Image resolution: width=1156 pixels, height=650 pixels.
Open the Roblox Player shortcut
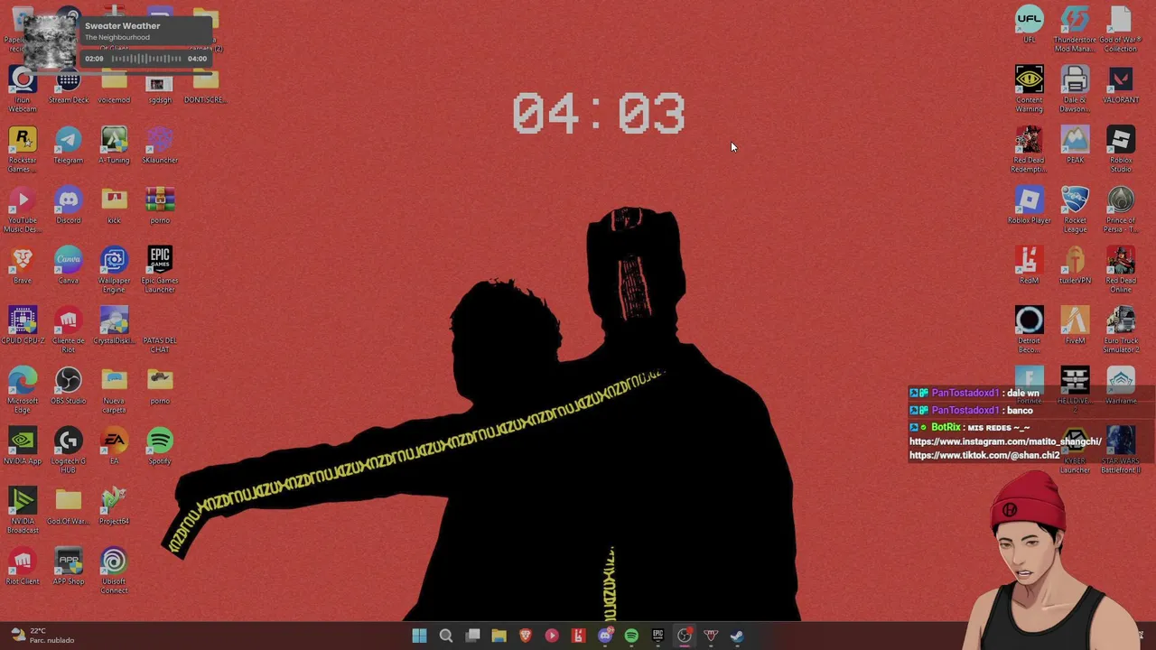coord(1029,206)
